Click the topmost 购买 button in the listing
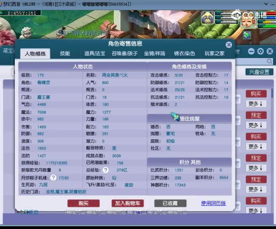This screenshot has width=276, height=229. click(x=256, y=94)
